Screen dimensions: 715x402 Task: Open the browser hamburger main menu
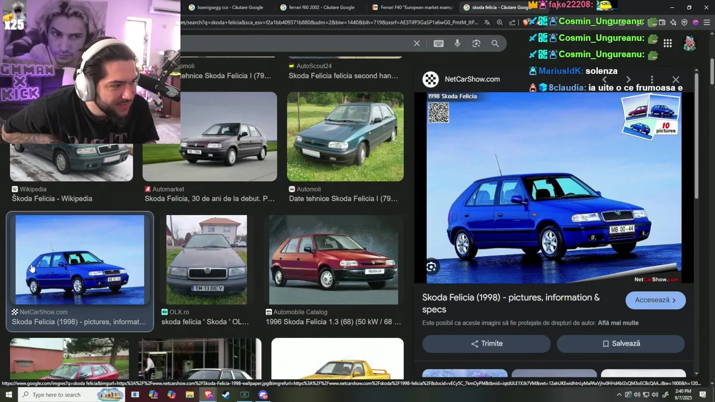[x=707, y=23]
